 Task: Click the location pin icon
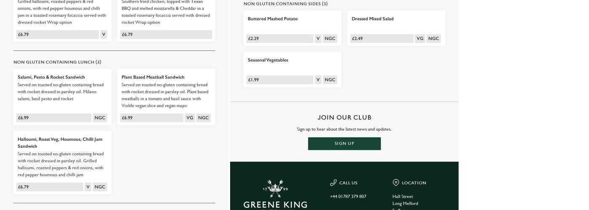395,183
